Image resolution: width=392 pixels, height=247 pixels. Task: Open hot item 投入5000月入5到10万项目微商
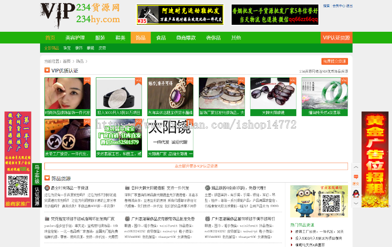coord(318,238)
